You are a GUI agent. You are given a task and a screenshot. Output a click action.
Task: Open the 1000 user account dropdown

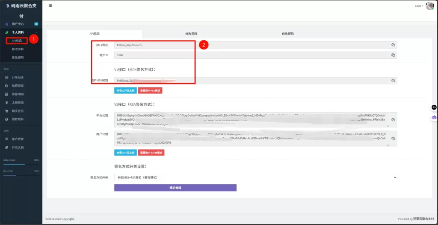coord(419,6)
